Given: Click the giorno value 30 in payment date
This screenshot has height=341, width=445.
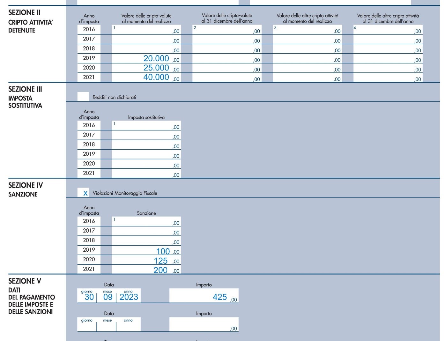Looking at the screenshot, I should point(89,297).
